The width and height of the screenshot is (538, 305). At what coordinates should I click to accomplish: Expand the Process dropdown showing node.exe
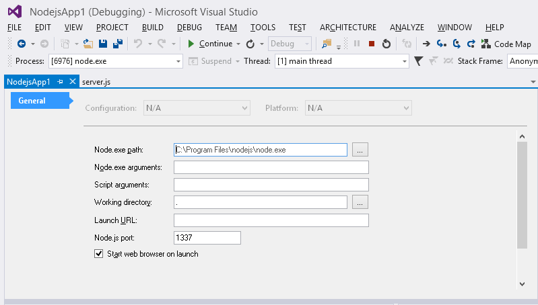pyautogui.click(x=178, y=61)
